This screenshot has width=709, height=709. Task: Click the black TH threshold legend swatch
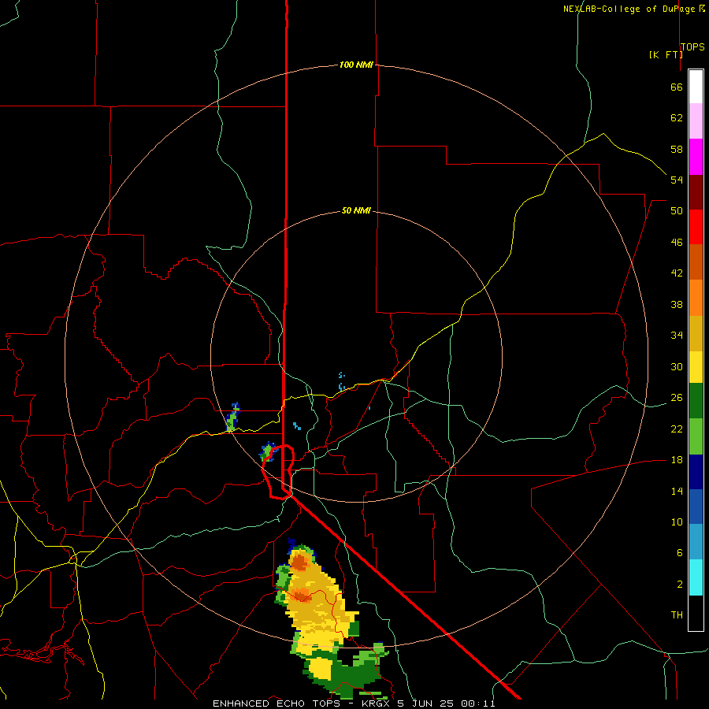tap(696, 613)
